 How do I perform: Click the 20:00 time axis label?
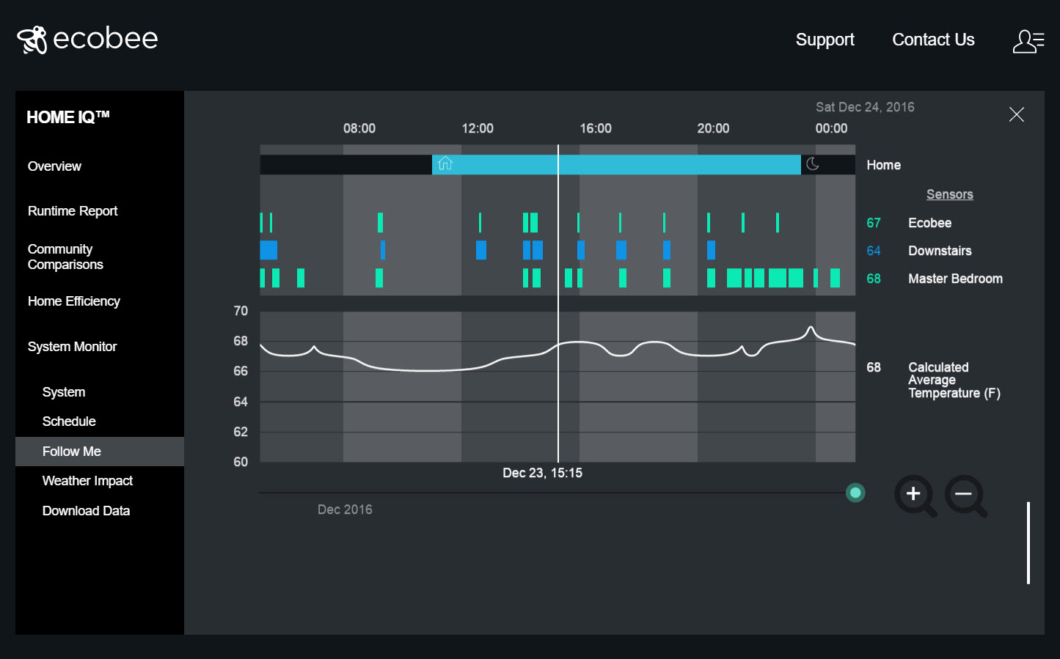713,128
